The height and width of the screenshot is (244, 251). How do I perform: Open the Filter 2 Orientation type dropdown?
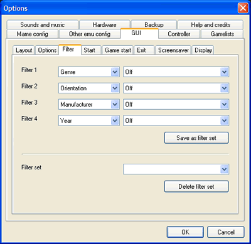click(x=89, y=88)
